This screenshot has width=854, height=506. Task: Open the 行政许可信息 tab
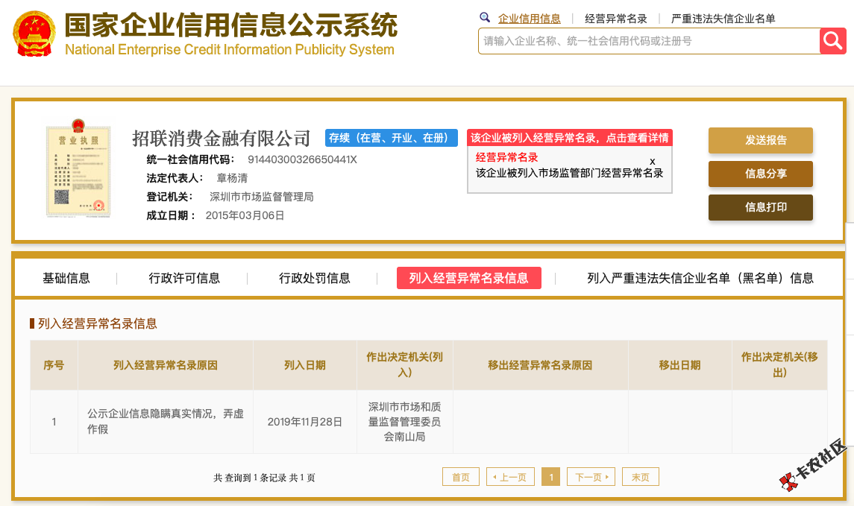pos(184,278)
